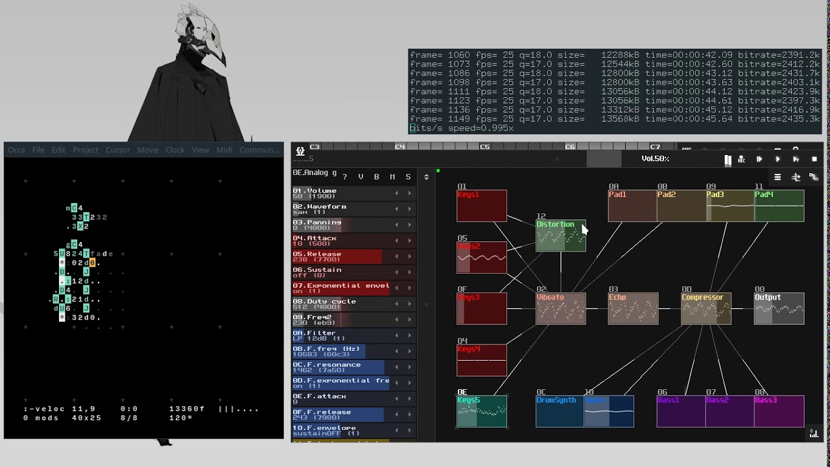Click the layers icon at module view top-right
Screen dimensions: 830x467
click(x=814, y=177)
